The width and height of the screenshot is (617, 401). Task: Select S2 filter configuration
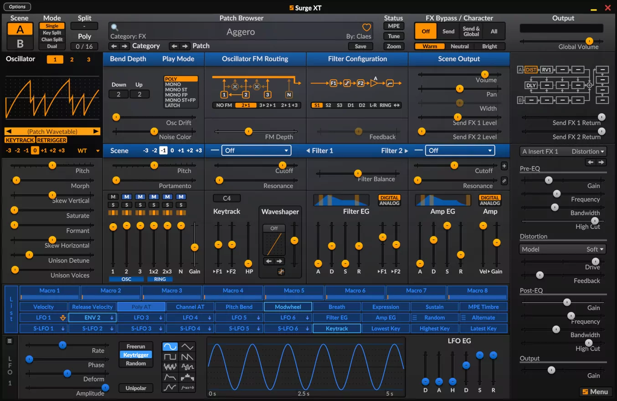pos(328,105)
